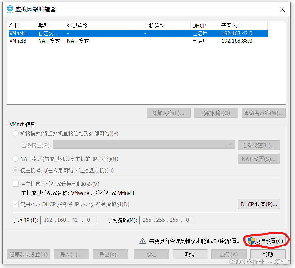Click the DHCP column header
The image size is (295, 268).
point(205,26)
